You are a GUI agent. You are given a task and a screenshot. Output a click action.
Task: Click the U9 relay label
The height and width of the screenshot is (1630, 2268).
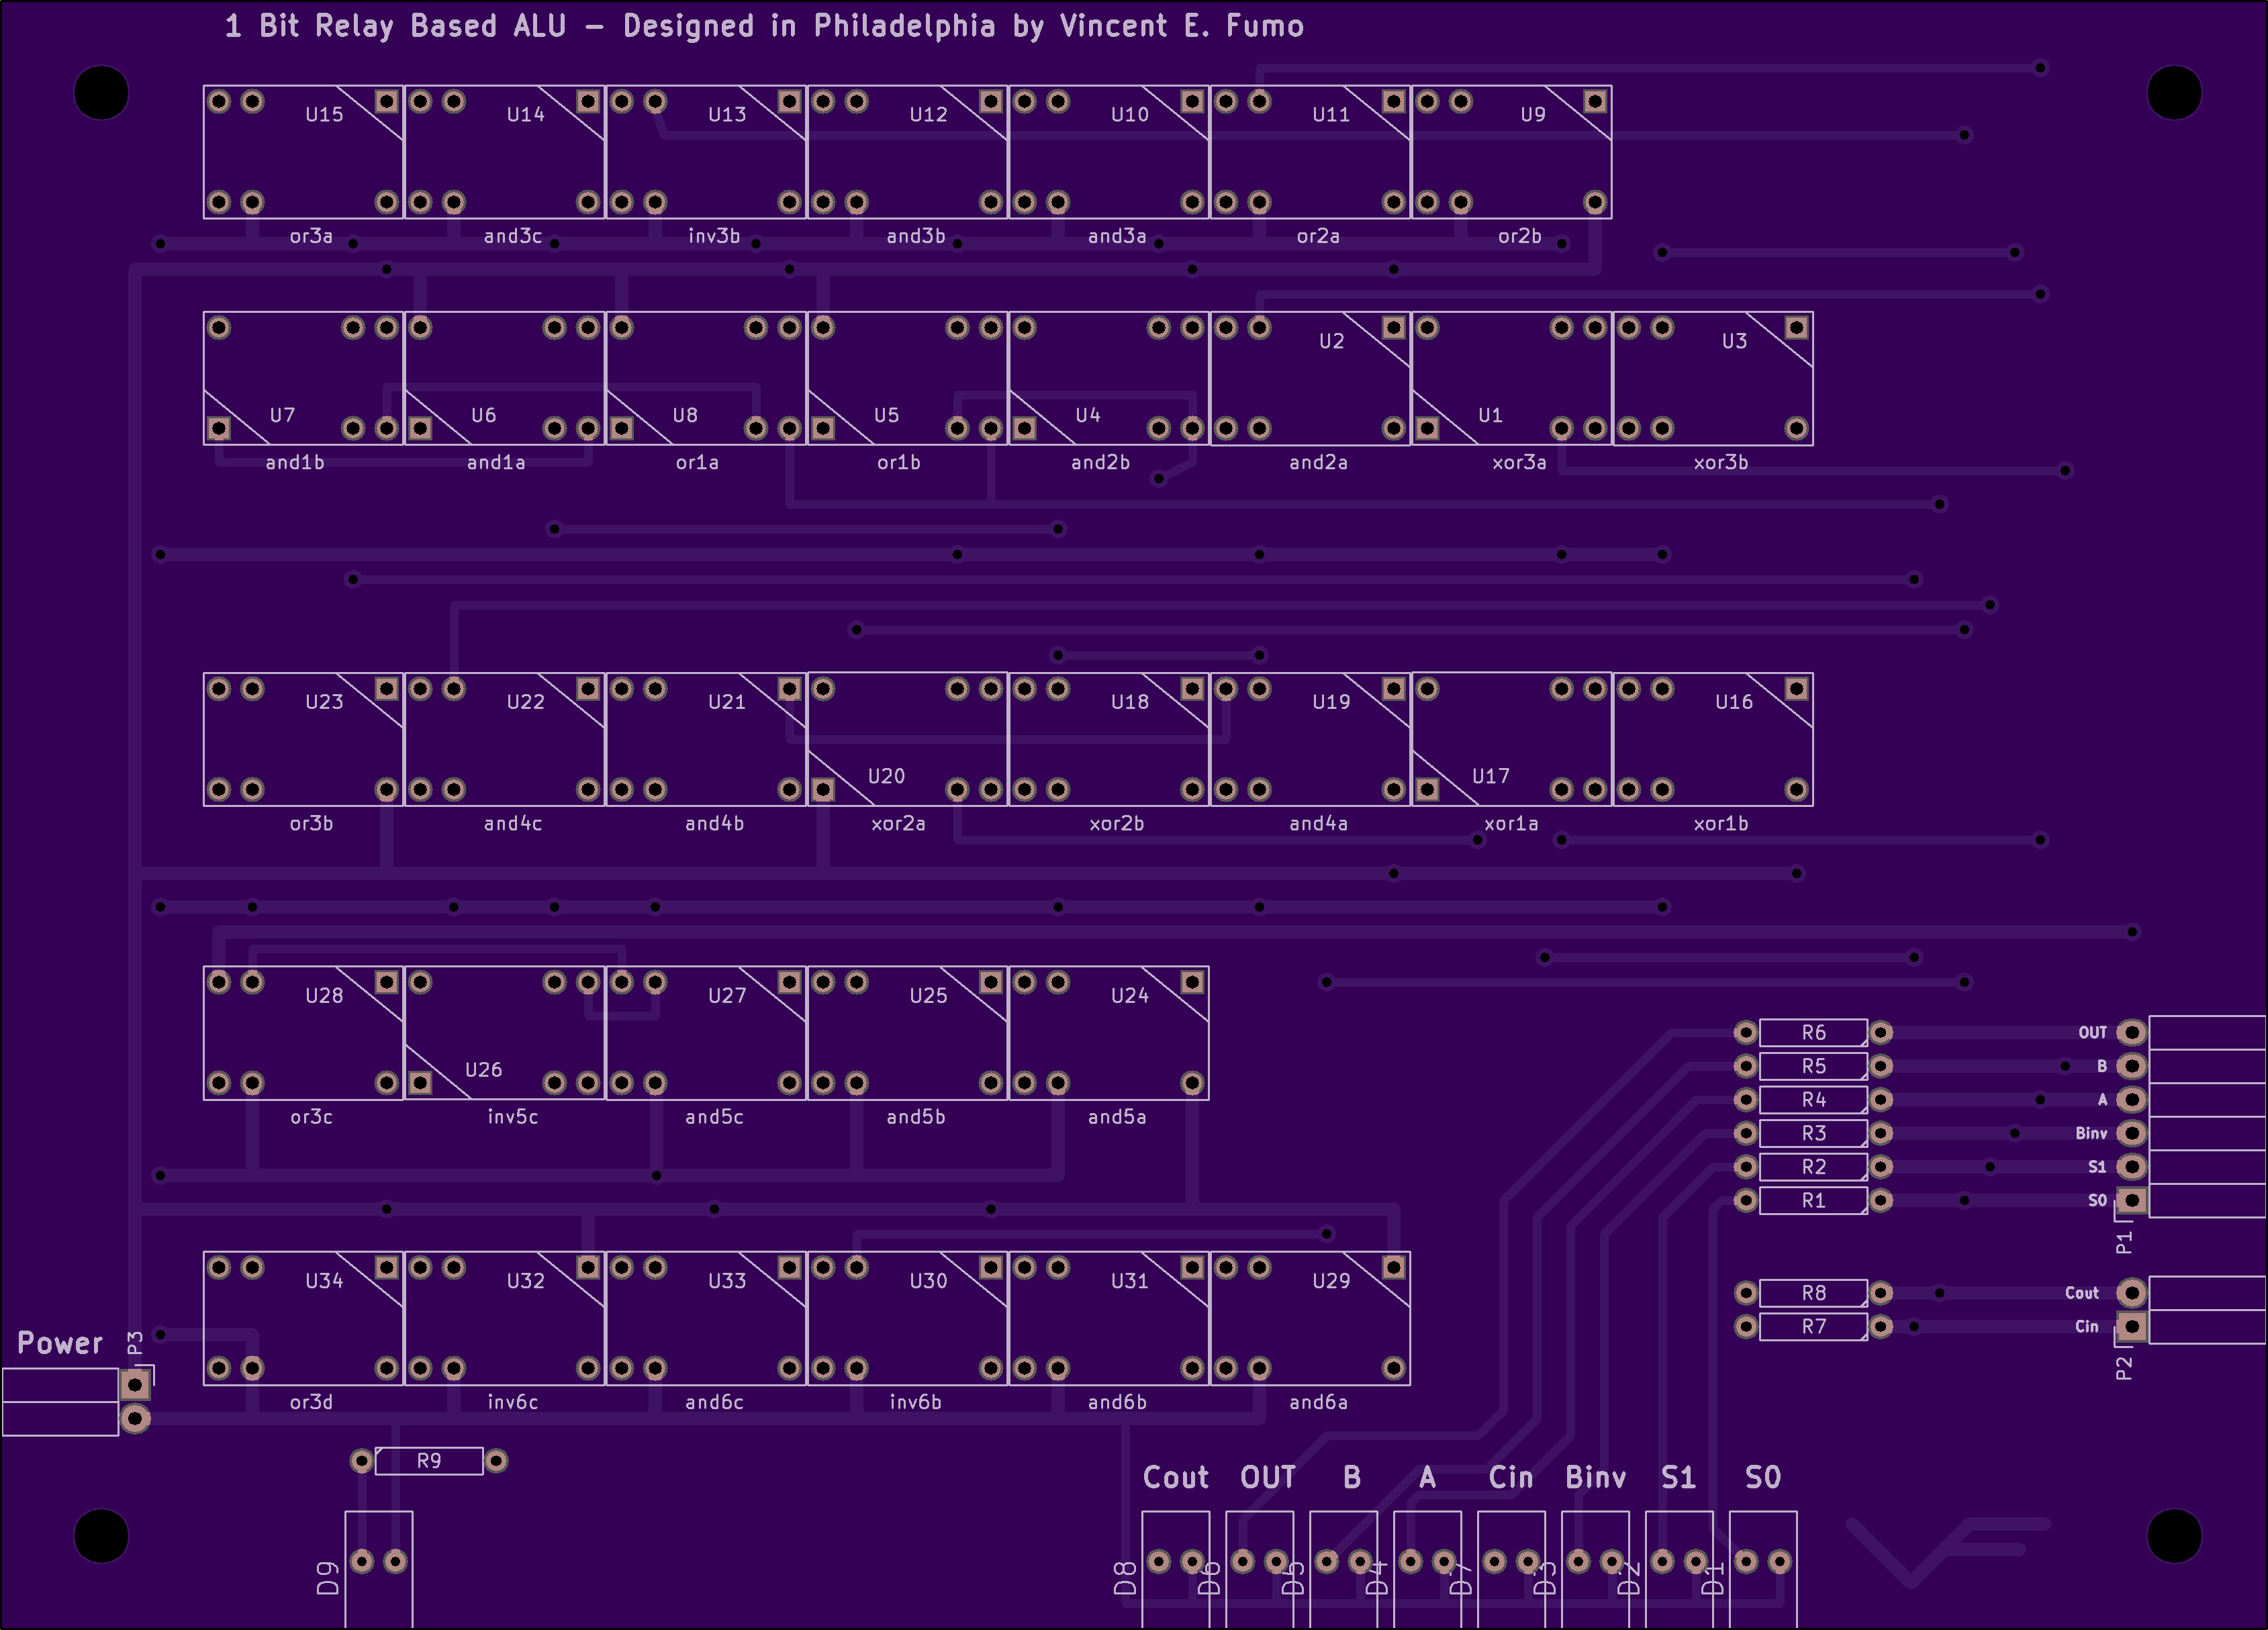pyautogui.click(x=1533, y=115)
